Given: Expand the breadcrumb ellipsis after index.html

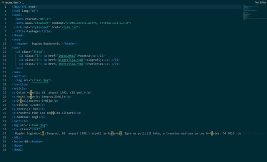Looking at the screenshot, I should point(23,3).
